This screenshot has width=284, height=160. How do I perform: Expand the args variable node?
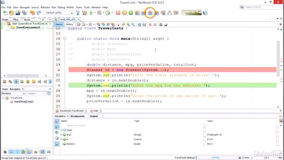coord(61,135)
